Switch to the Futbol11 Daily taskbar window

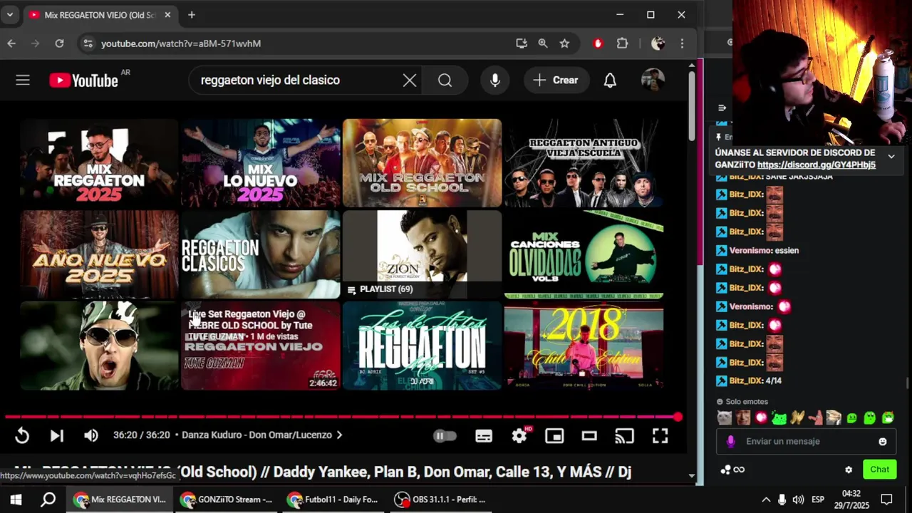(x=334, y=499)
